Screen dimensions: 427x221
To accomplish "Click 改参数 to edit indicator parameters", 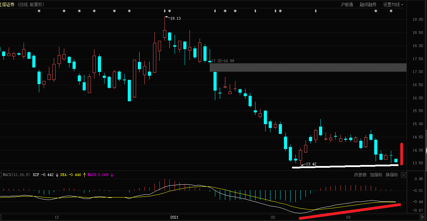I will click(x=360, y=175).
